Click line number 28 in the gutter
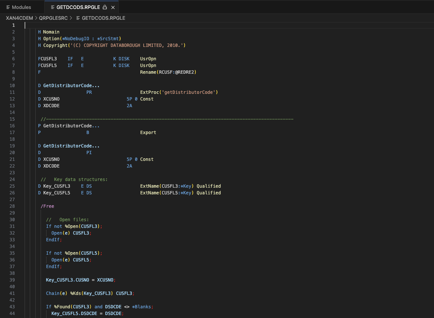 (x=13, y=206)
